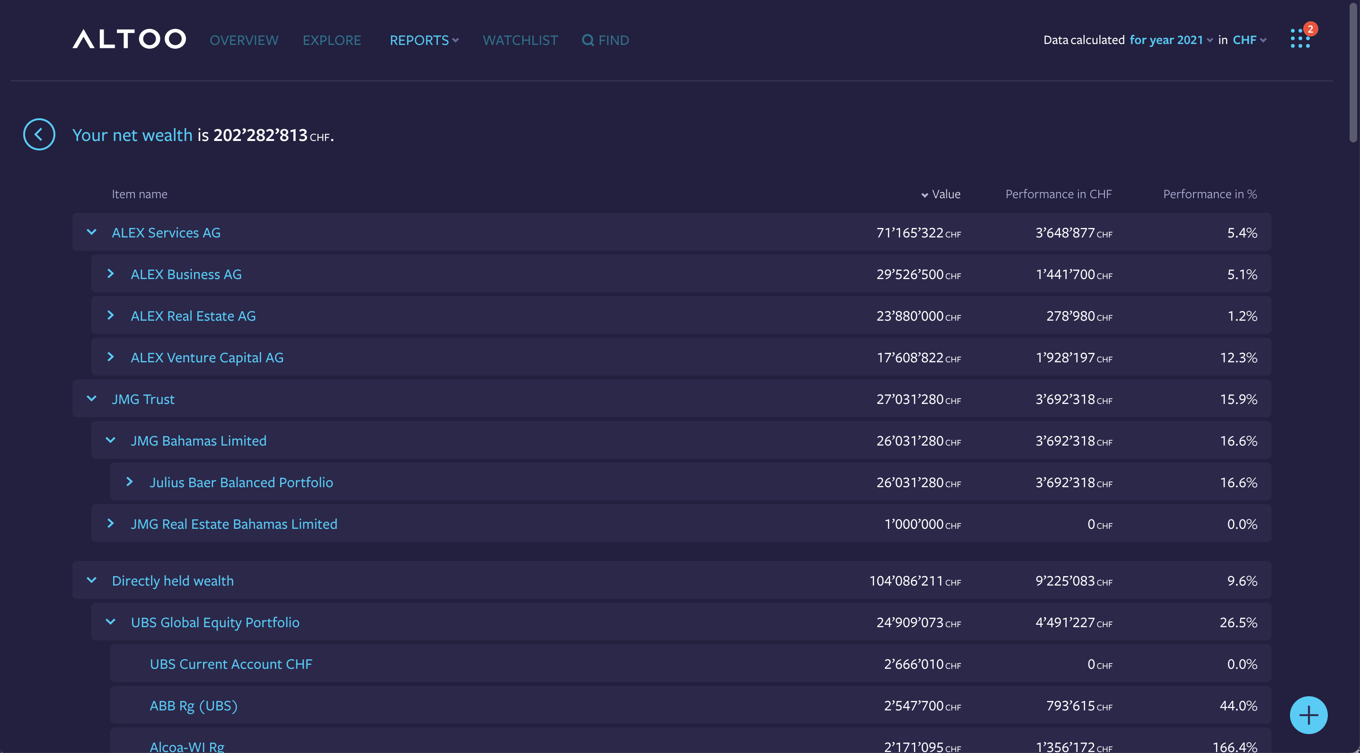The height and width of the screenshot is (753, 1360).
Task: Expand JMG Real Estate Bahamas Limited row
Action: (x=110, y=524)
